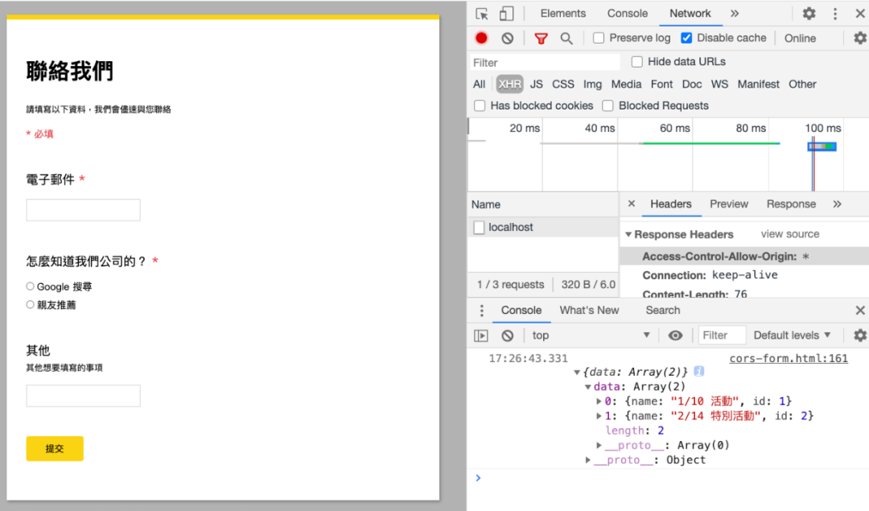Switch drawer to What's New tab
Viewport: 869px width, 511px height.
(589, 311)
